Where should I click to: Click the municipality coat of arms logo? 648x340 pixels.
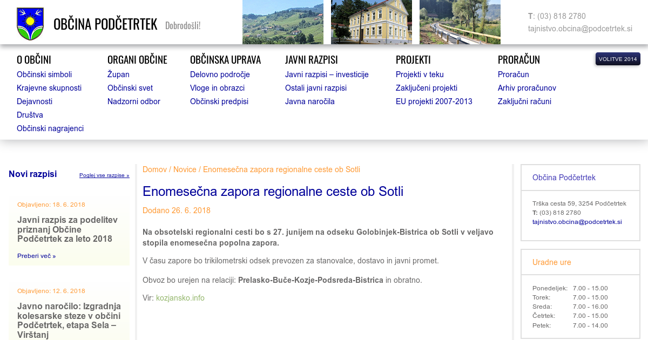tap(30, 24)
